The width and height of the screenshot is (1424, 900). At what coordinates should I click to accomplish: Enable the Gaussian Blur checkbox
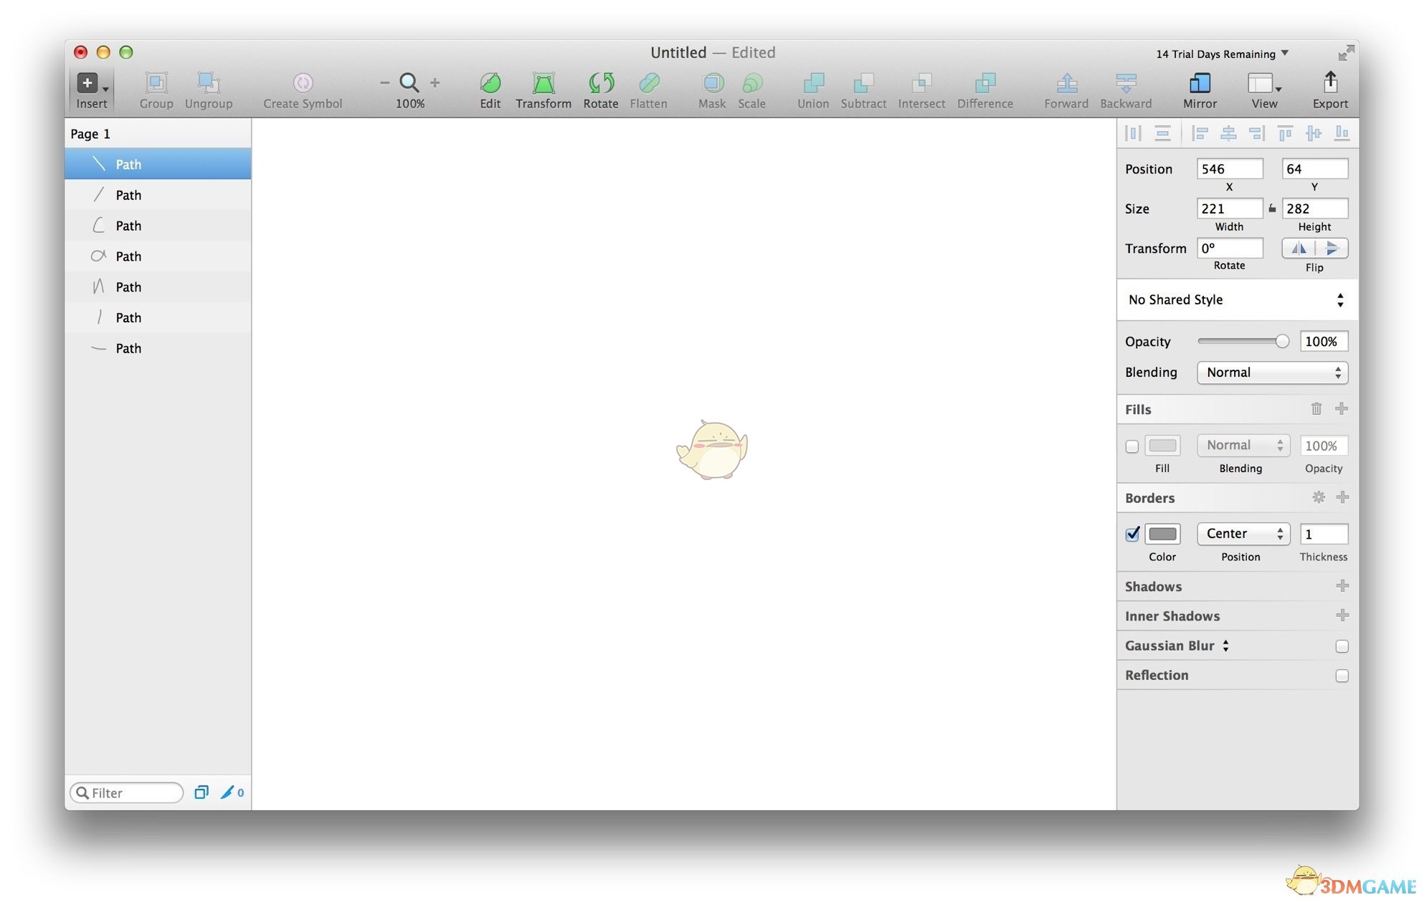pyautogui.click(x=1342, y=646)
